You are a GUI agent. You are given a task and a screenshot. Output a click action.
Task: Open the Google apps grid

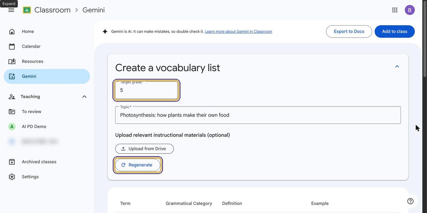pos(395,10)
